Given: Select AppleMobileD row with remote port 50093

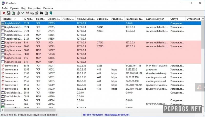Looking at the screenshot, I should click(x=101, y=31).
